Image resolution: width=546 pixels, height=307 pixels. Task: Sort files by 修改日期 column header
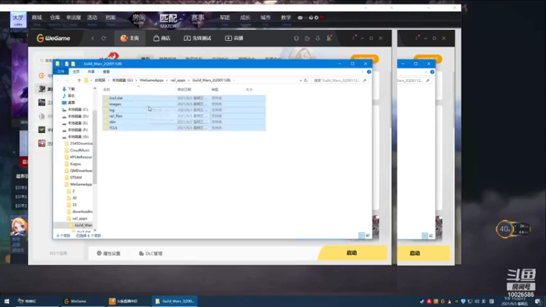[x=184, y=90]
